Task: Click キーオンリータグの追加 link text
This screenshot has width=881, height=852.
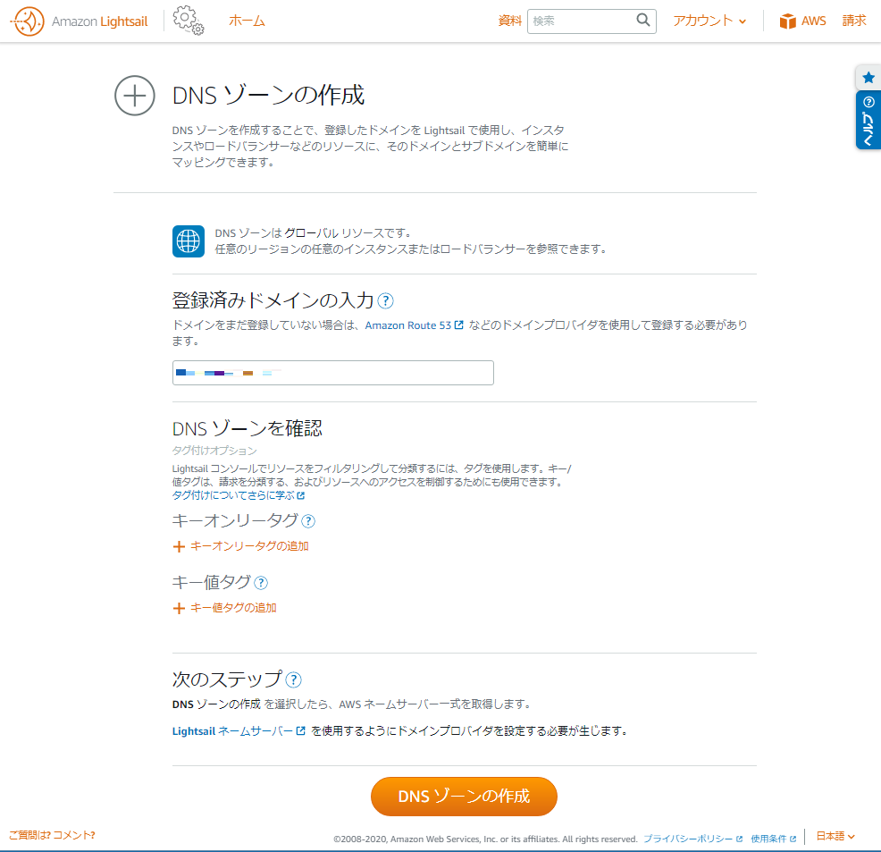Action: pos(249,546)
